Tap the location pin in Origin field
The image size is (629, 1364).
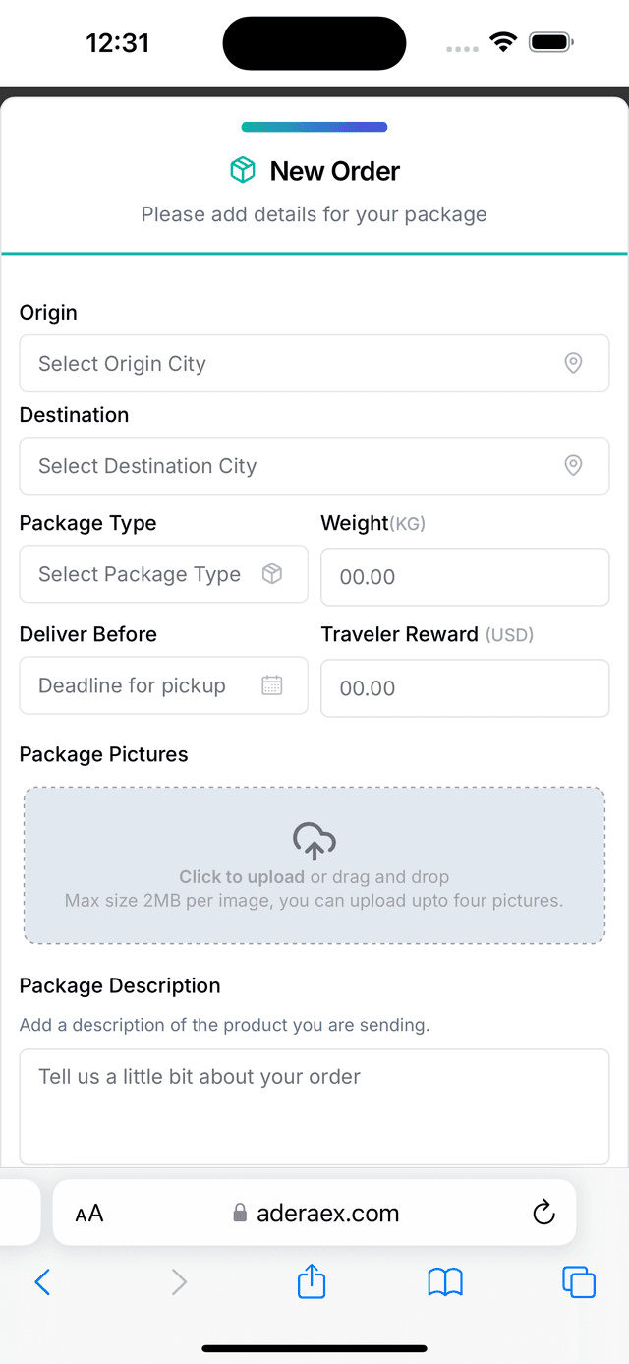coord(573,364)
